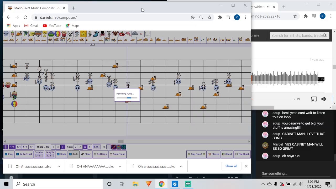Select the top hat man instrument
Viewport: 336px width, 189px height.
[x=102, y=34]
